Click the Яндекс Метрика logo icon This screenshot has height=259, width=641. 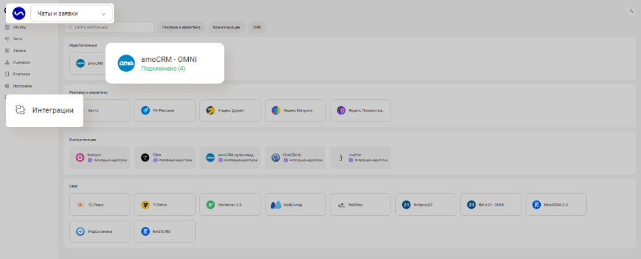click(x=276, y=110)
